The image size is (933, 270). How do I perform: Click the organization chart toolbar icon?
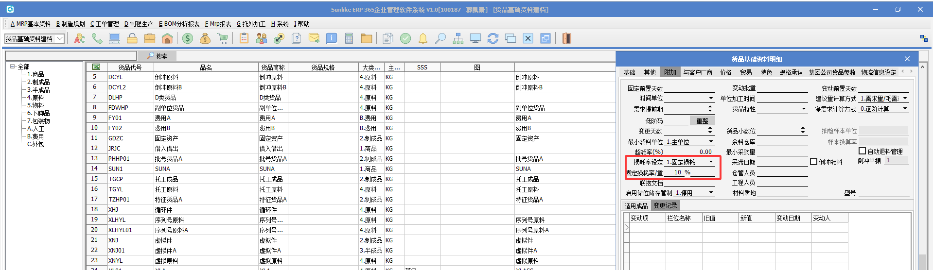point(458,38)
